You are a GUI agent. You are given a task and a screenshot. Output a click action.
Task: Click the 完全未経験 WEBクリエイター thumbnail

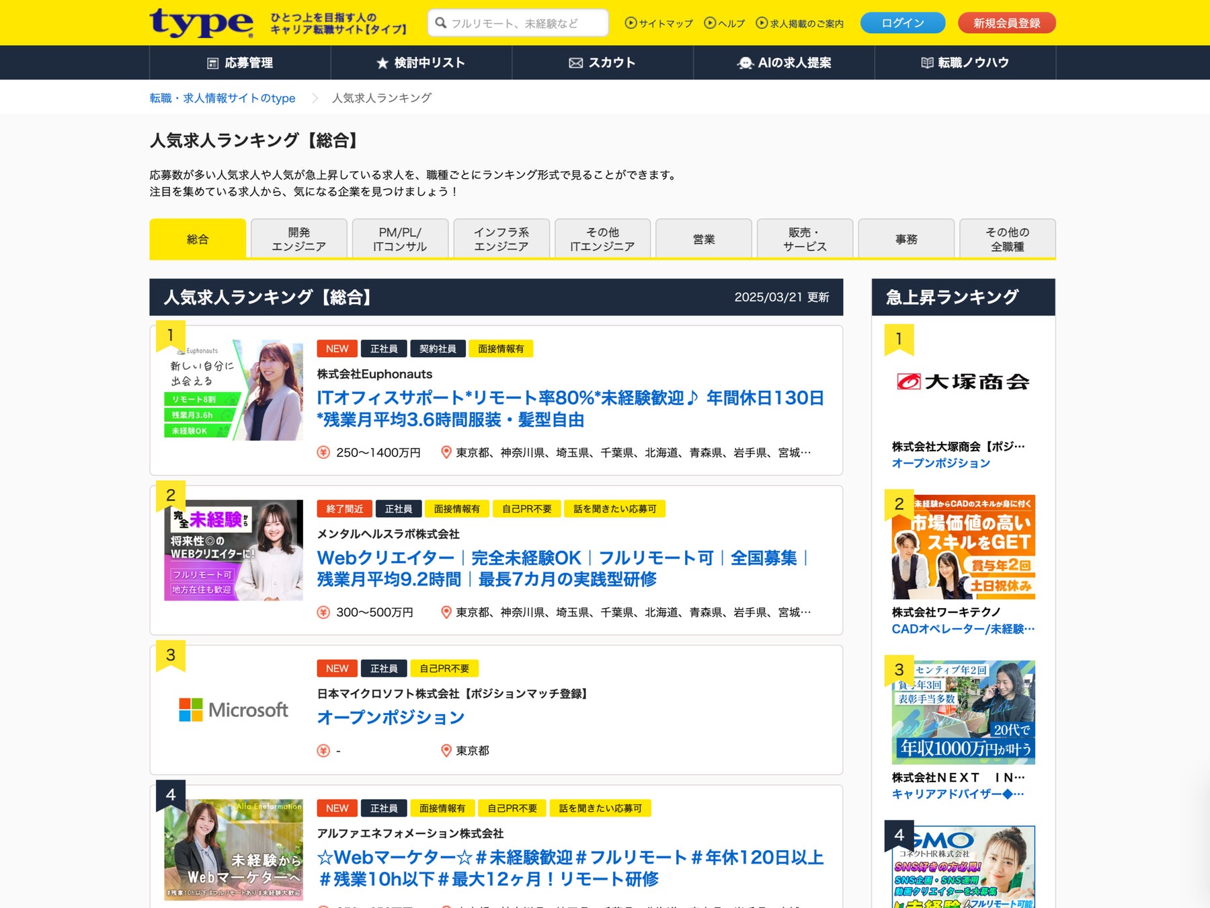pos(233,550)
